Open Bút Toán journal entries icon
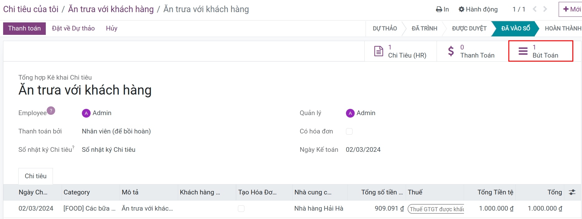Image resolution: width=582 pixels, height=219 pixels. pos(523,51)
